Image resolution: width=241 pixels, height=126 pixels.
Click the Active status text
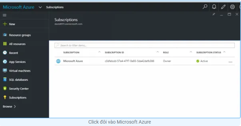tap(204, 61)
